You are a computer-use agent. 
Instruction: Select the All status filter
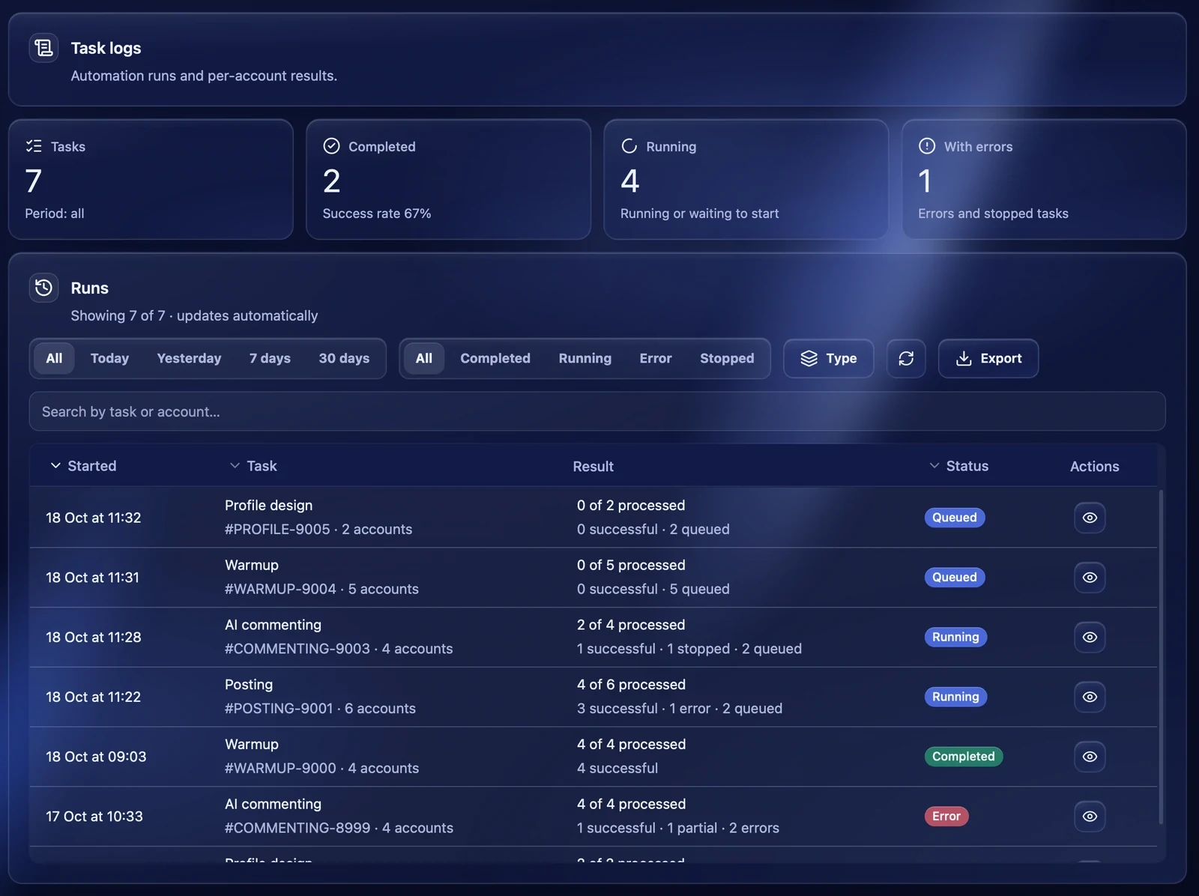pos(424,359)
